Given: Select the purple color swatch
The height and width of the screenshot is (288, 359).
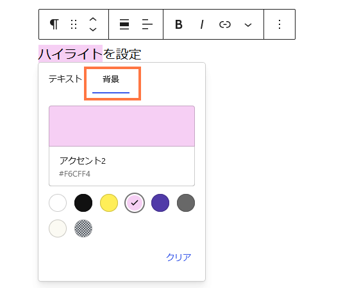Looking at the screenshot, I should click(160, 203).
